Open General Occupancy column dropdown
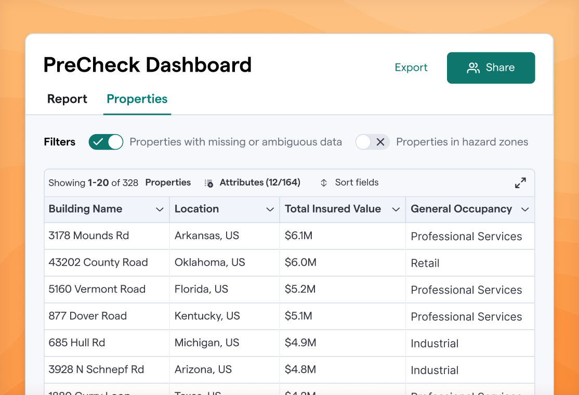579x395 pixels. [525, 209]
